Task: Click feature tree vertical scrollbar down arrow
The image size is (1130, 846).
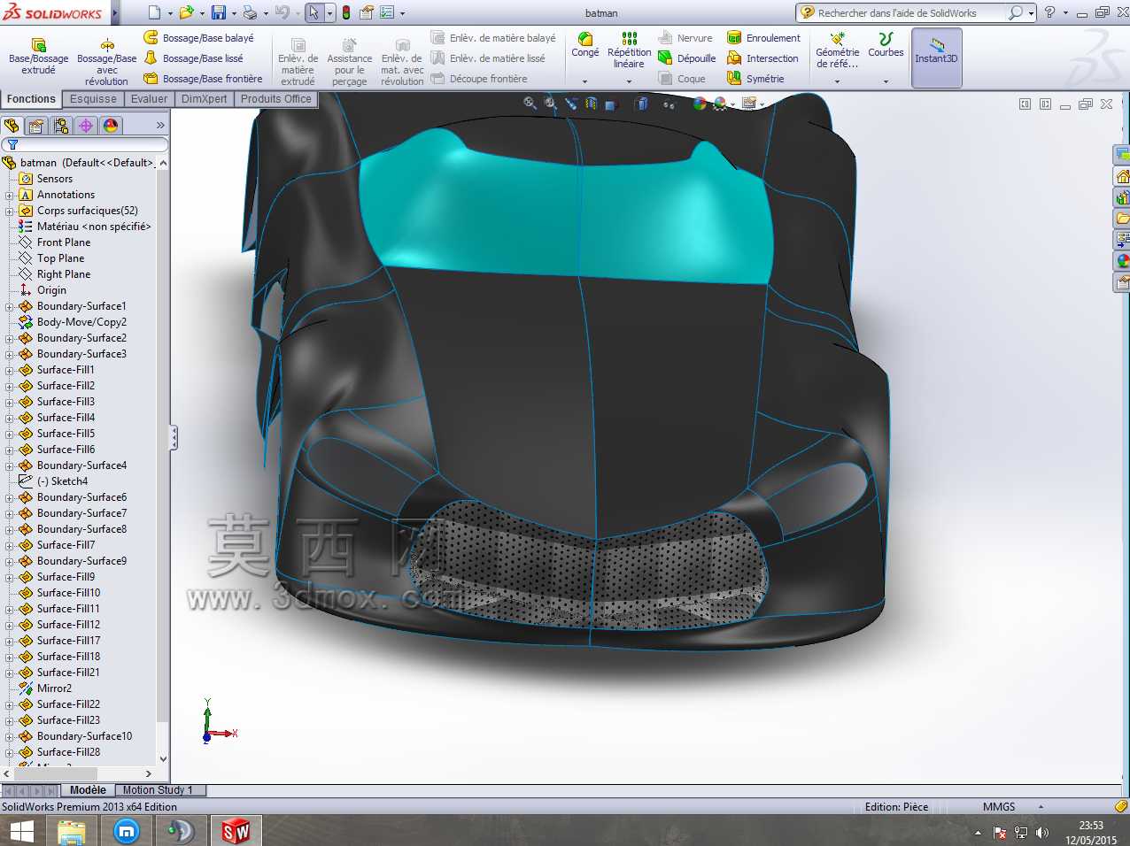Action: (163, 758)
